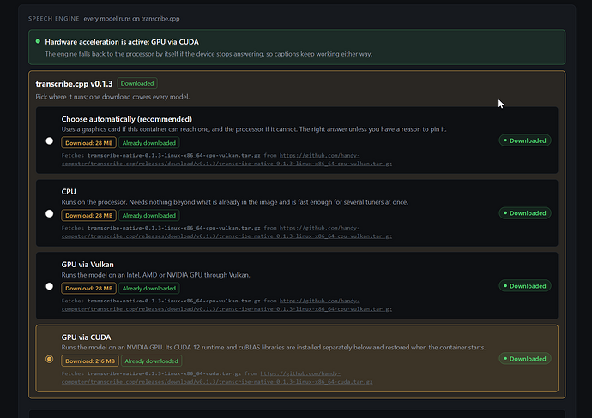Click Already downloaded tag in GPU via Vulkan card
Viewport: 592px width, 418px height.
(149, 289)
